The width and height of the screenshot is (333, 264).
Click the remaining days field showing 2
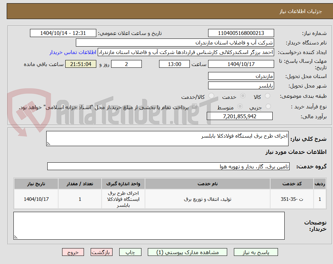[x=126, y=64]
